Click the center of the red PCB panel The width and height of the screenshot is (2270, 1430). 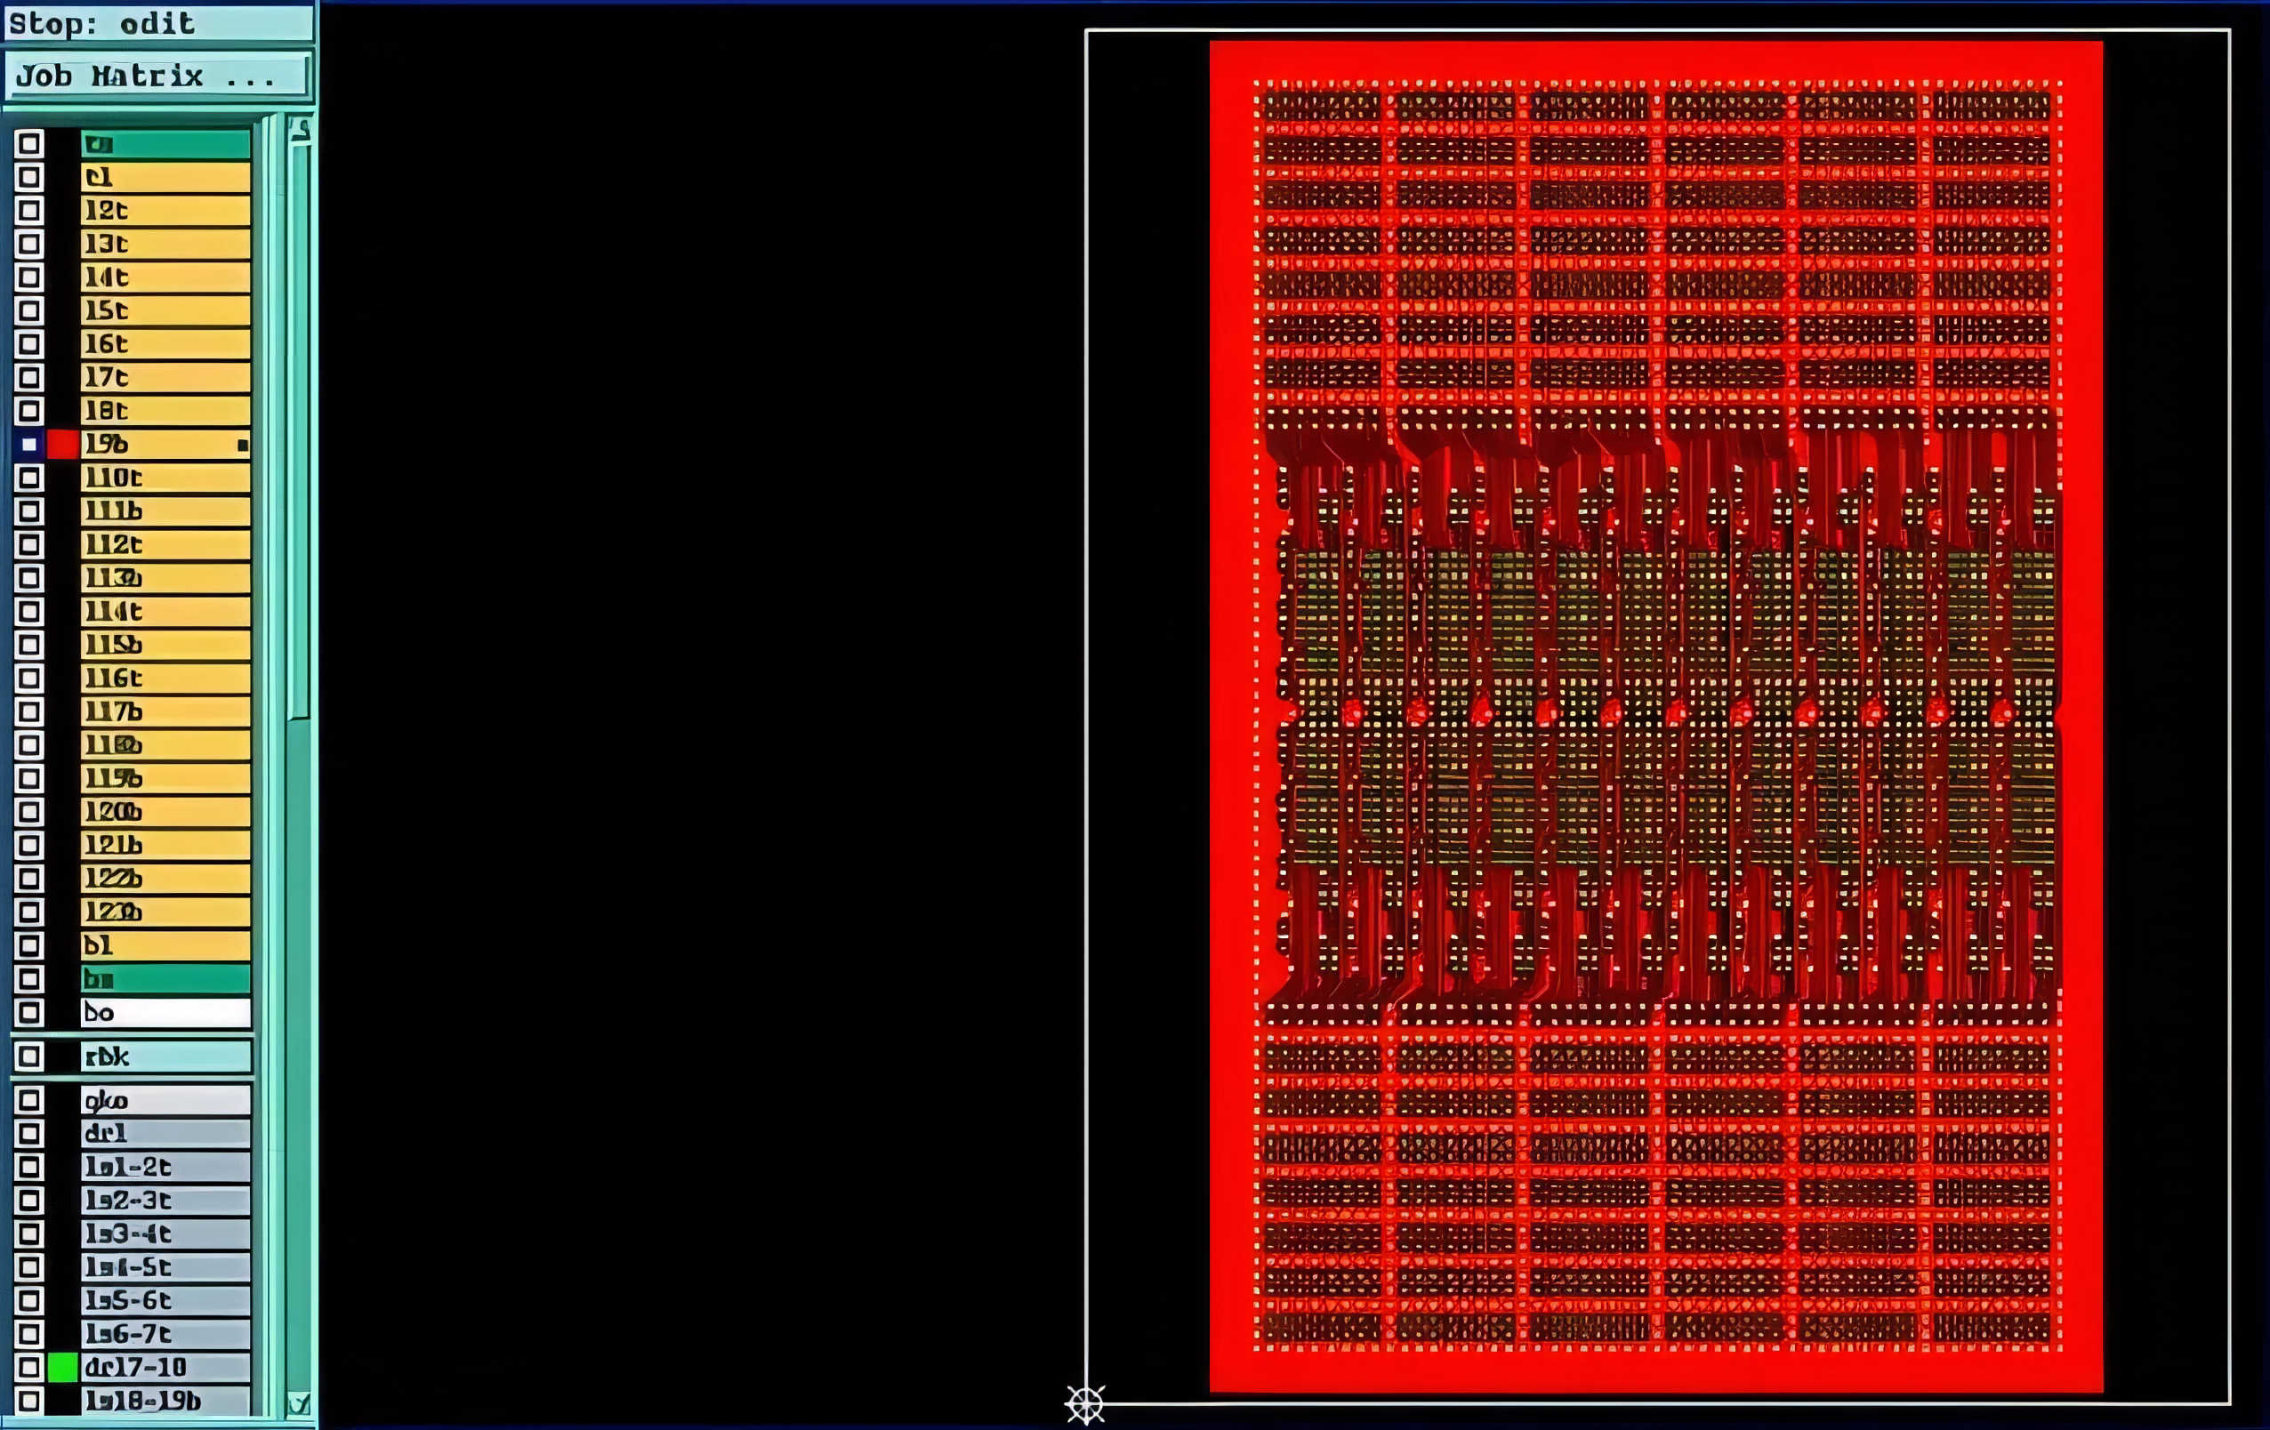(x=1655, y=717)
